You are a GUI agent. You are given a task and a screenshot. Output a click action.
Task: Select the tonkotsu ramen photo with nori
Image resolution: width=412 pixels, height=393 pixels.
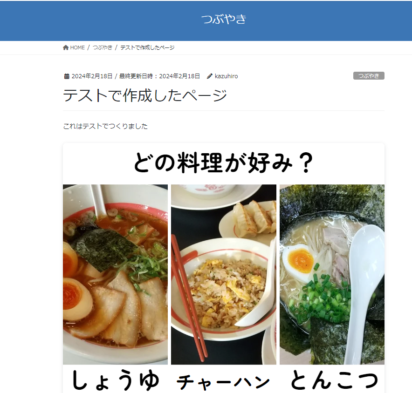[x=332, y=274]
